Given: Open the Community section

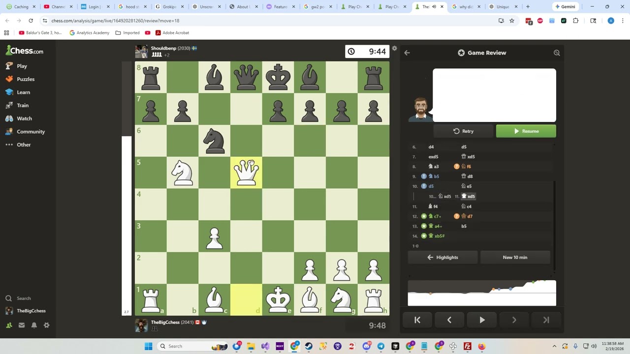Looking at the screenshot, I should [x=25, y=132].
